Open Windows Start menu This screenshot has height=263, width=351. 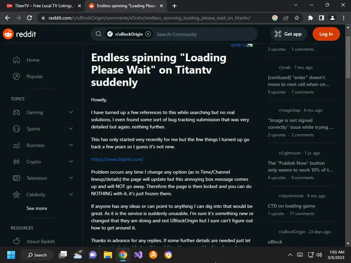tap(11, 255)
